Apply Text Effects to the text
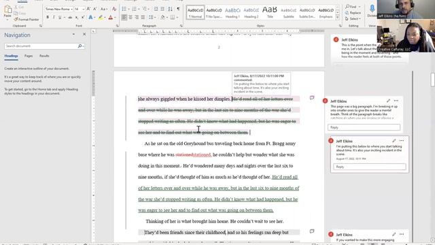This screenshot has height=245, width=435. [x=90, y=18]
